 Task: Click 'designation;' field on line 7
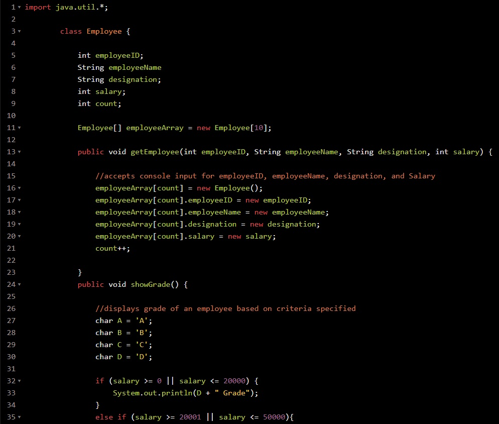(135, 80)
